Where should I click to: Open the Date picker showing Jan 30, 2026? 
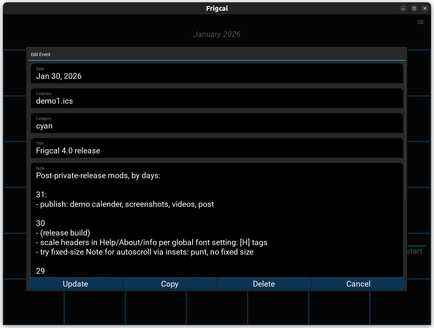[x=217, y=74]
